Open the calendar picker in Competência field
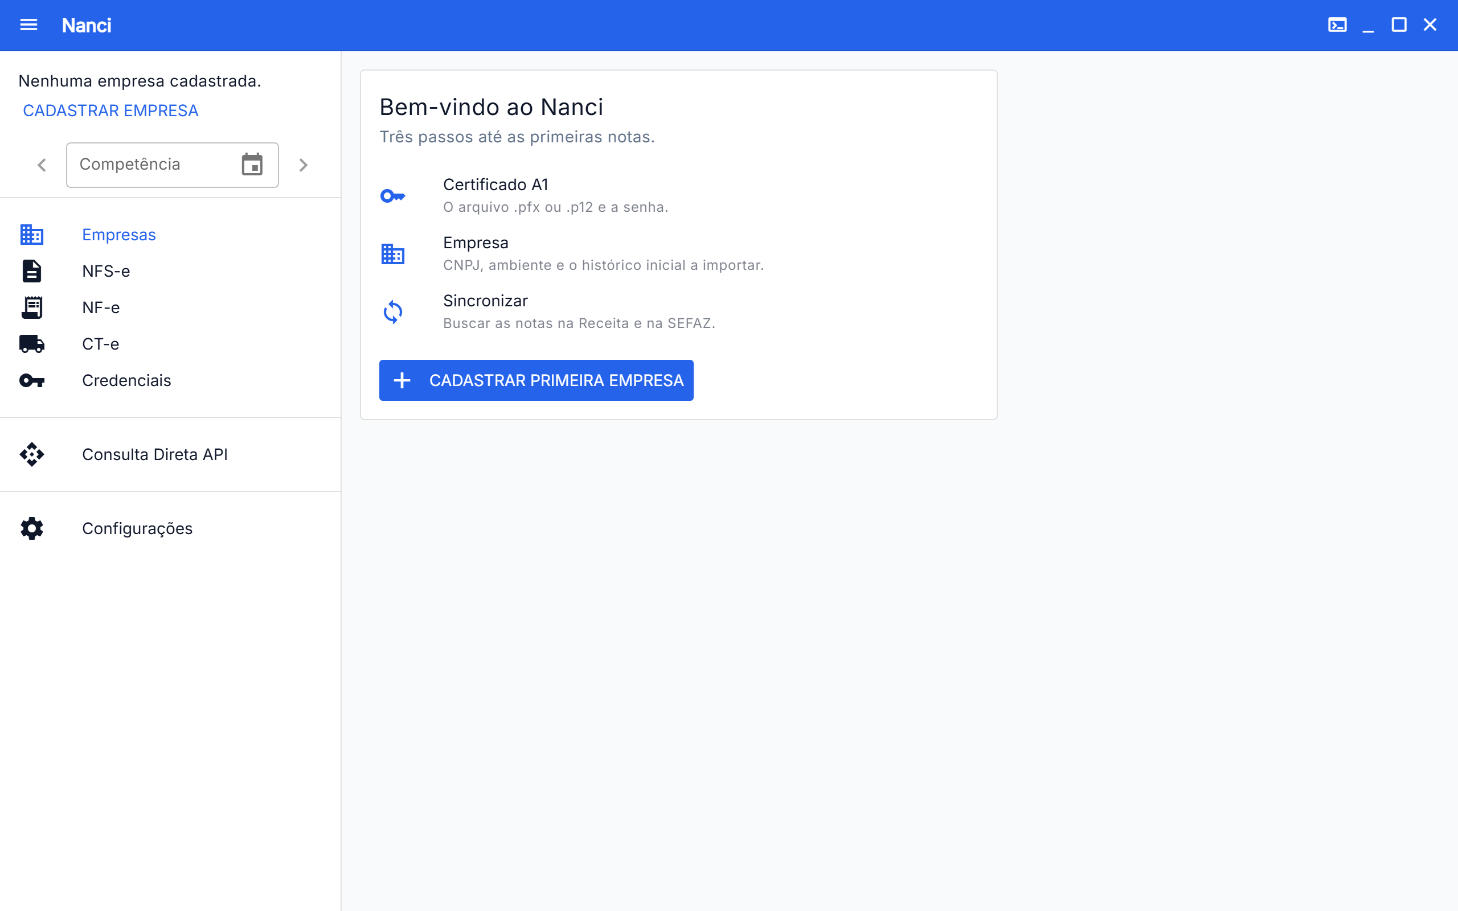Image resolution: width=1458 pixels, height=911 pixels. coord(252,165)
